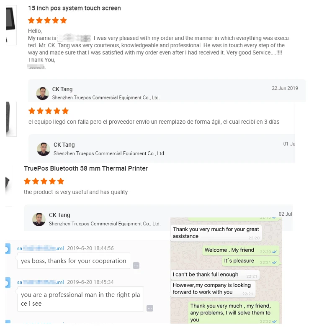The image size is (314, 327).
Task: Open TruePos Bluetooth 58 mm Thermal Printer title
Action: [x=86, y=168]
